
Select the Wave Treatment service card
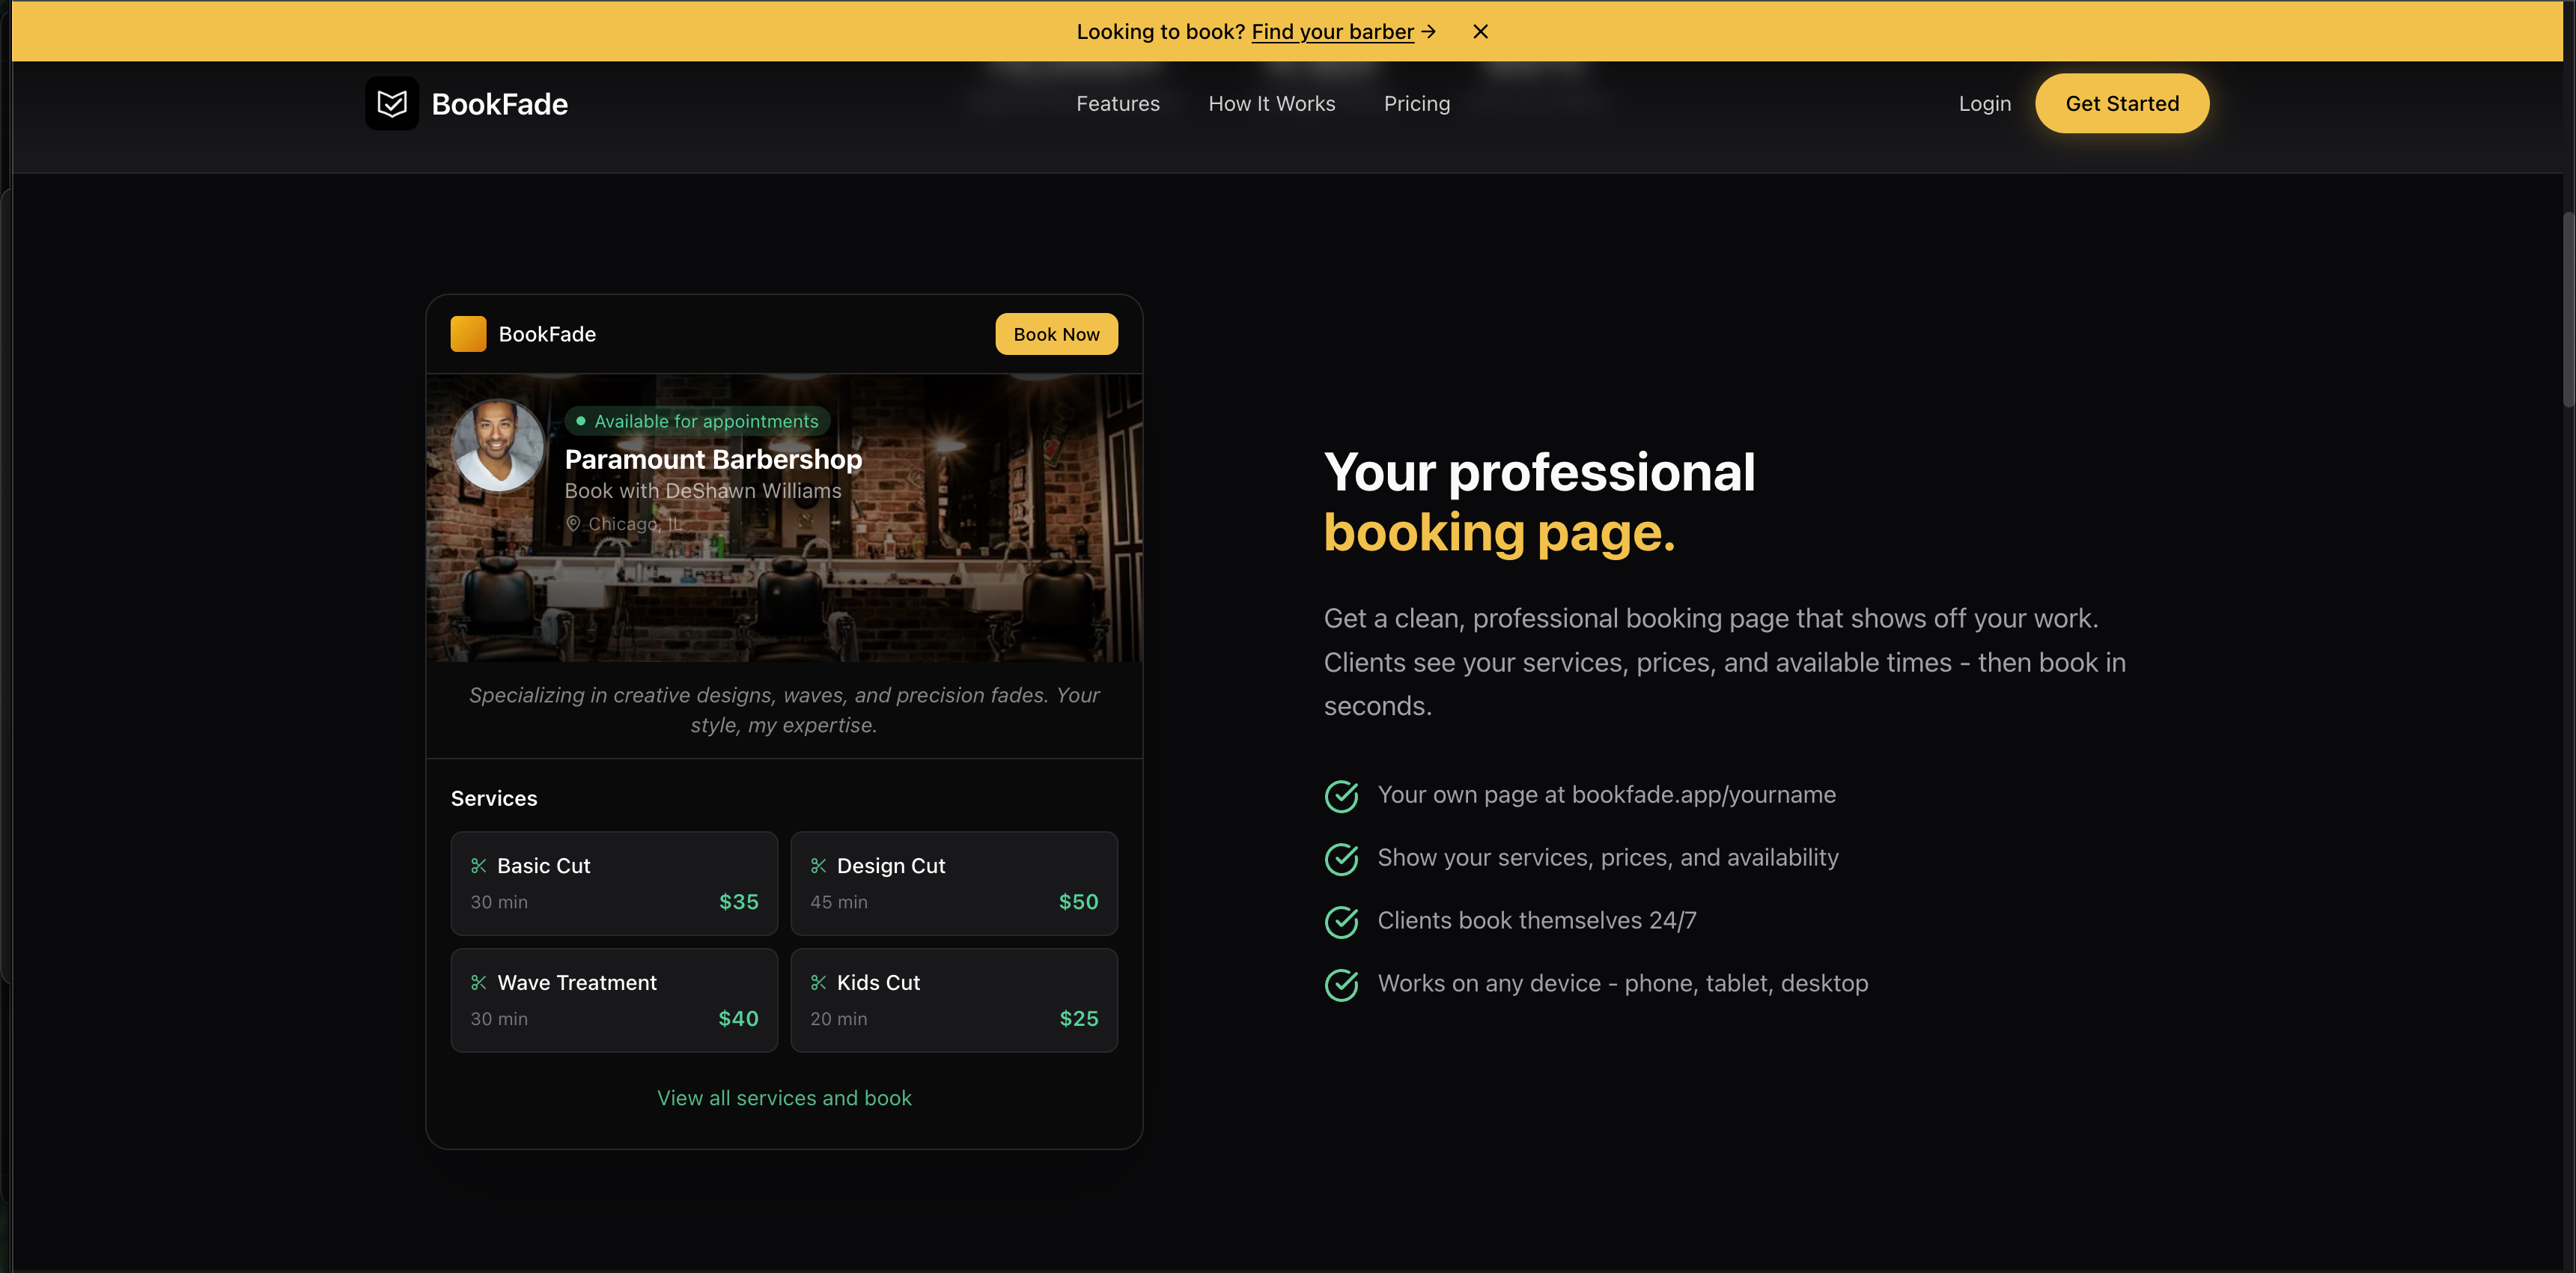pos(614,1000)
